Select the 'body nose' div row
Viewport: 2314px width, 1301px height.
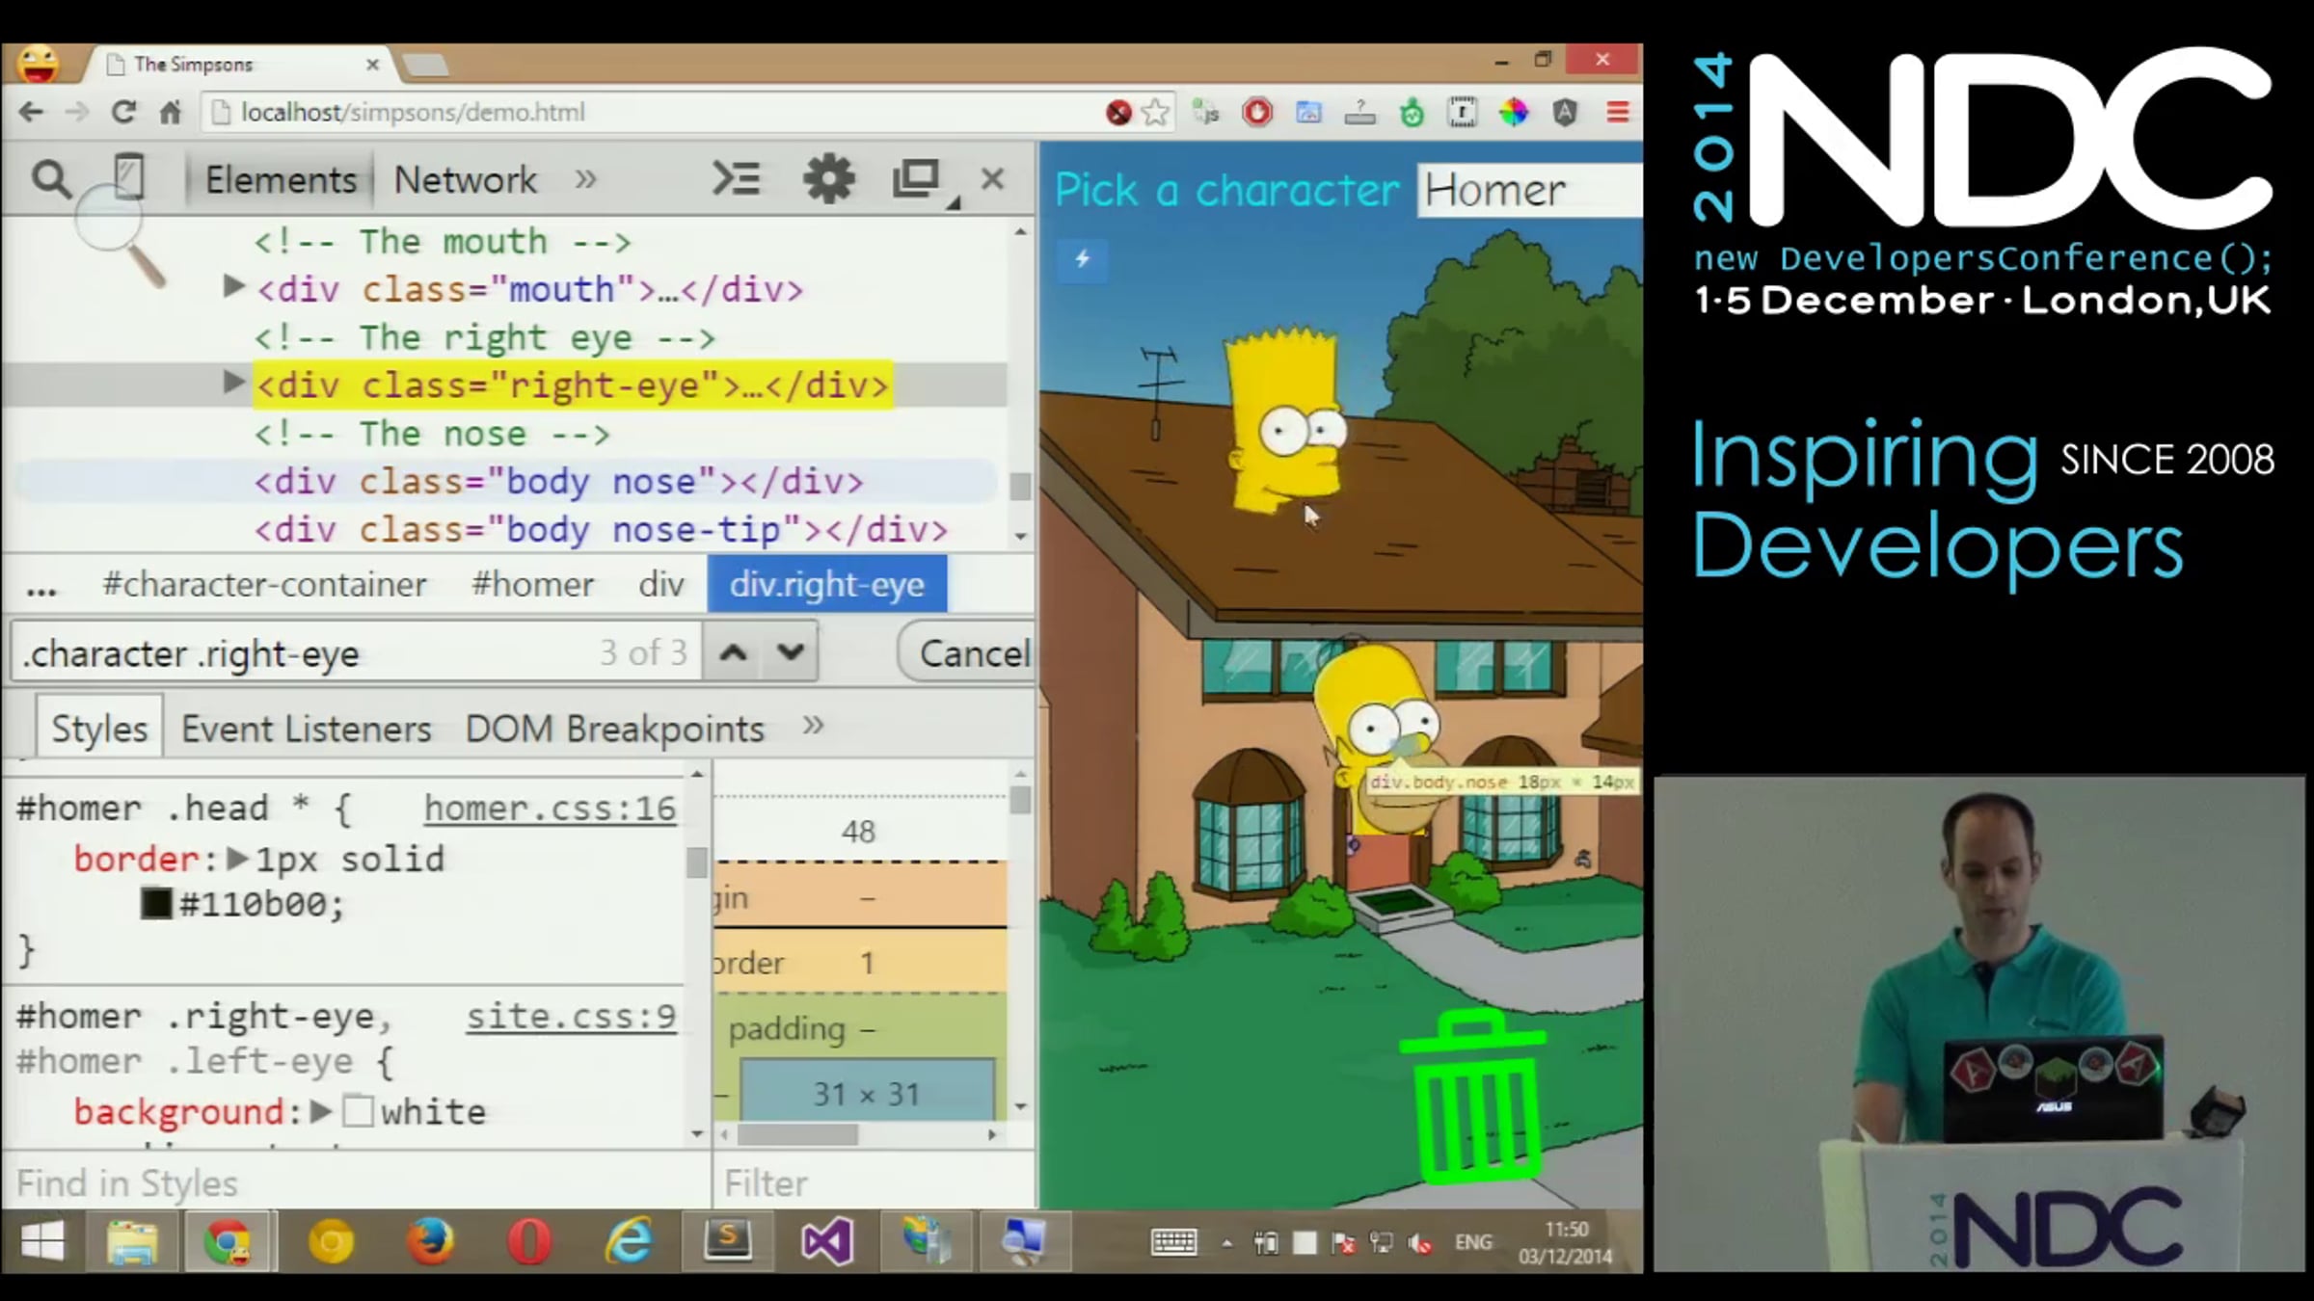pos(558,482)
